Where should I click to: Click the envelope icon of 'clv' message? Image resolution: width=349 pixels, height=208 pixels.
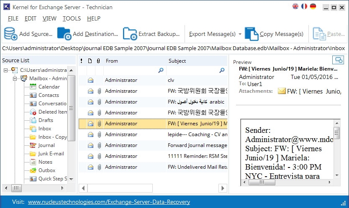(x=90, y=80)
